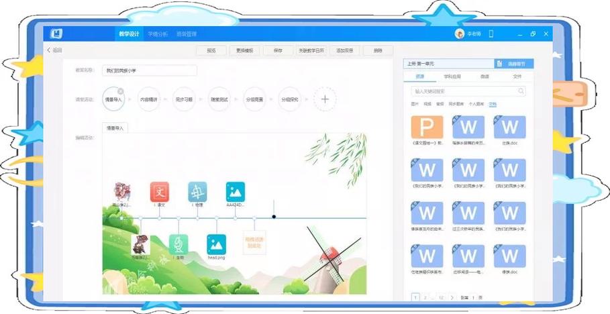
Task: Select the green 生物 microscope icon on the canvas
Action: pyautogui.click(x=179, y=244)
